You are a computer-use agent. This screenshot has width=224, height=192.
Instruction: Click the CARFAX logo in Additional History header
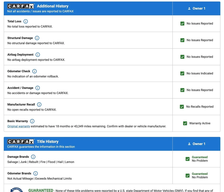click(x=21, y=6)
